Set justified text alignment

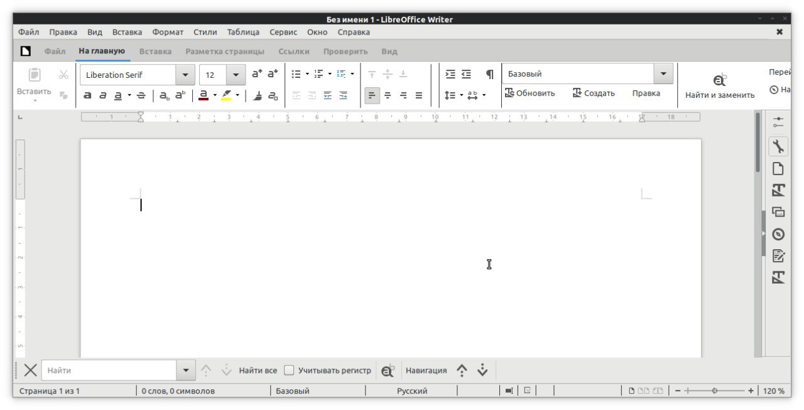[x=418, y=95]
